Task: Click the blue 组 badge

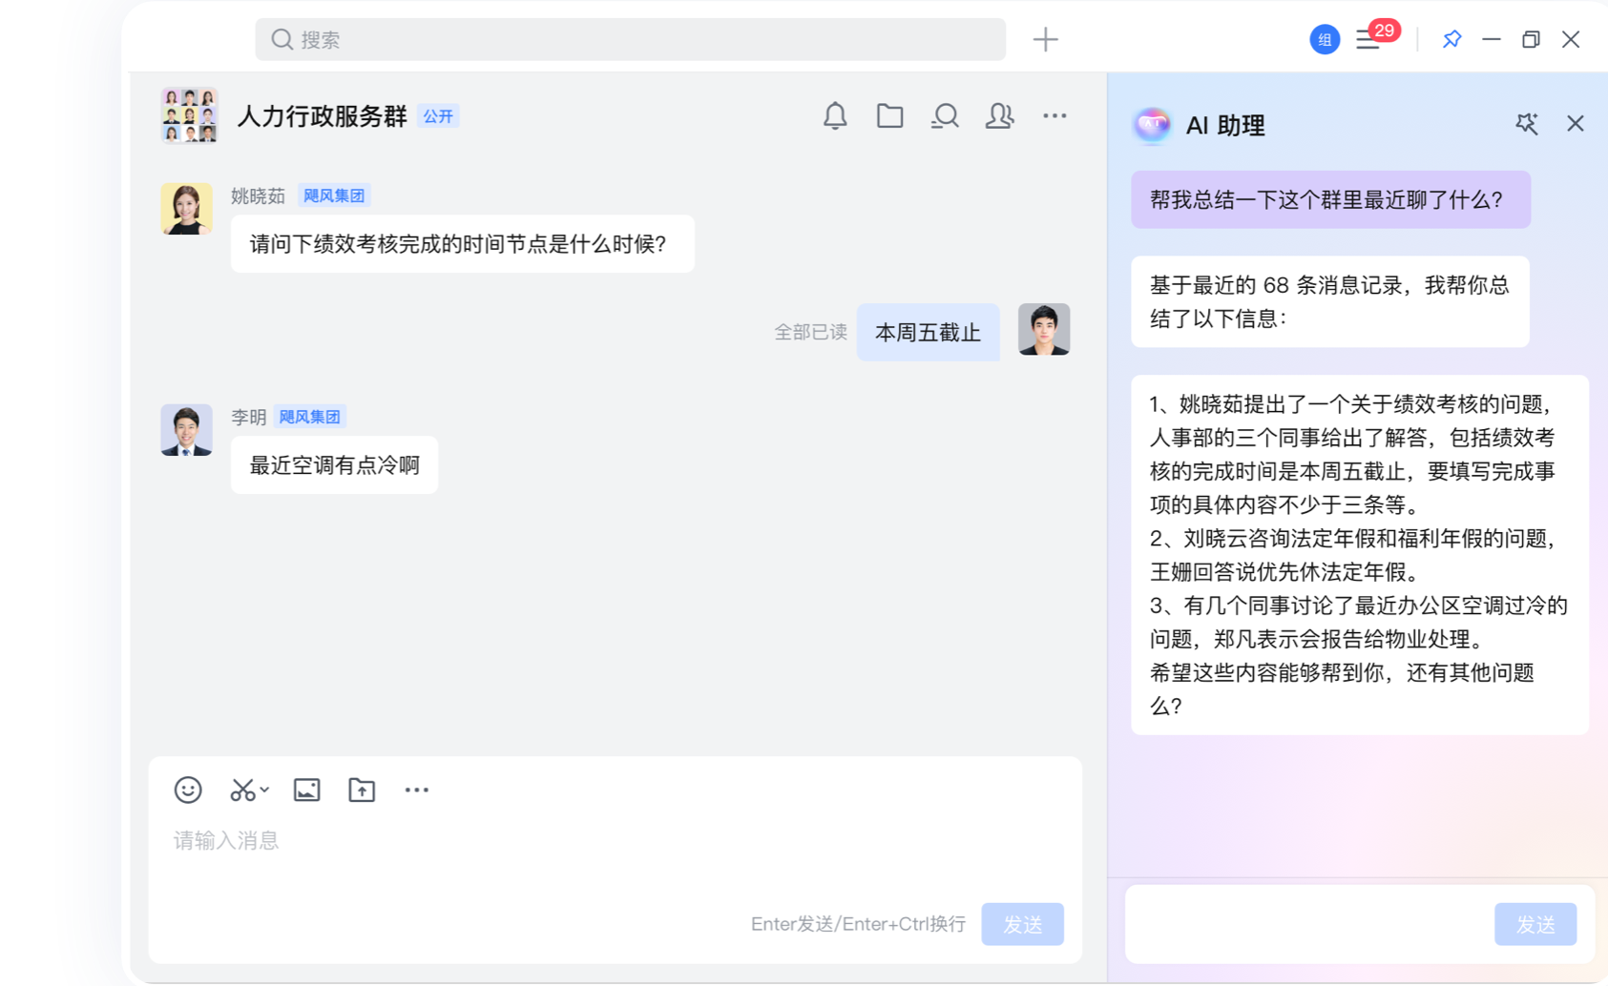Action: pyautogui.click(x=1324, y=40)
